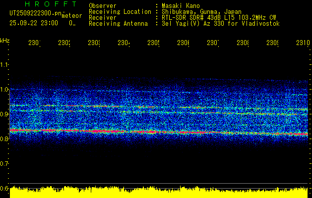This screenshot has width=312, height=198.
Task: Click the 0.7 frequency axis label
Action: pos(4,164)
